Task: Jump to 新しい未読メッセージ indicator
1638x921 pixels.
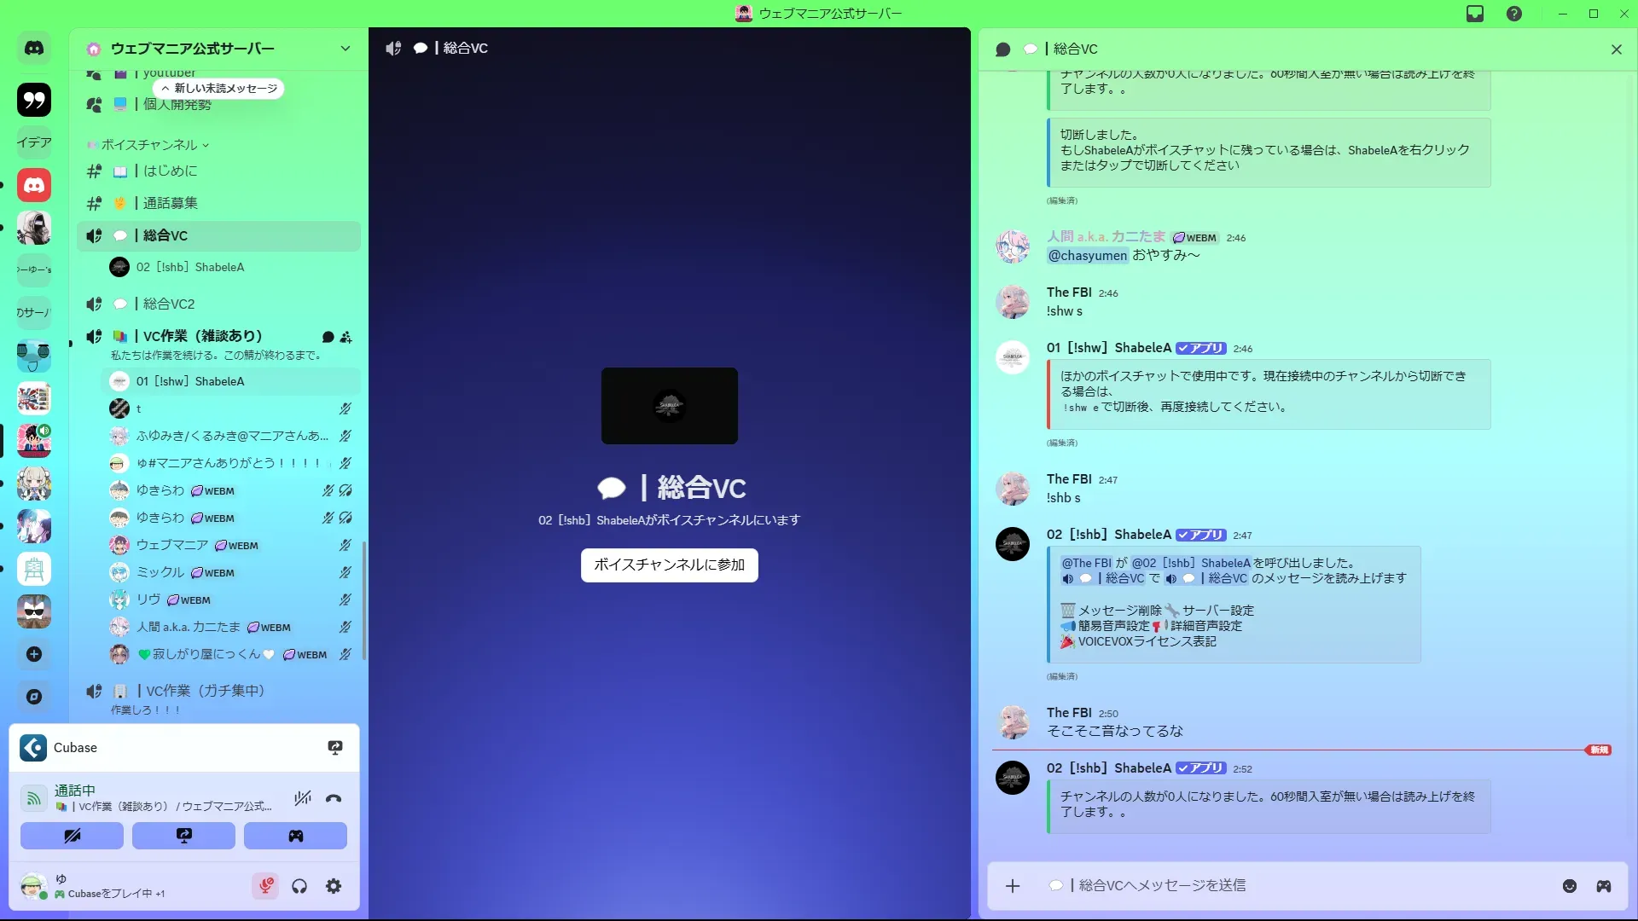Action: (219, 89)
